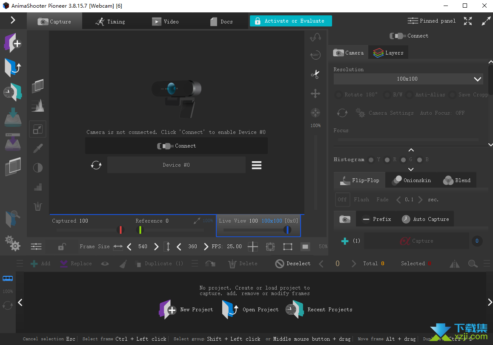The width and height of the screenshot is (493, 345).
Task: Switch to the Timing tab
Action: tap(110, 21)
